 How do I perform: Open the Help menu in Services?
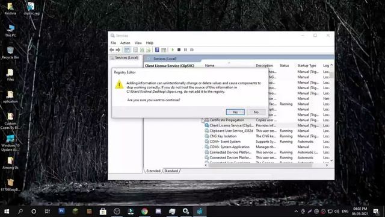[x=150, y=43]
